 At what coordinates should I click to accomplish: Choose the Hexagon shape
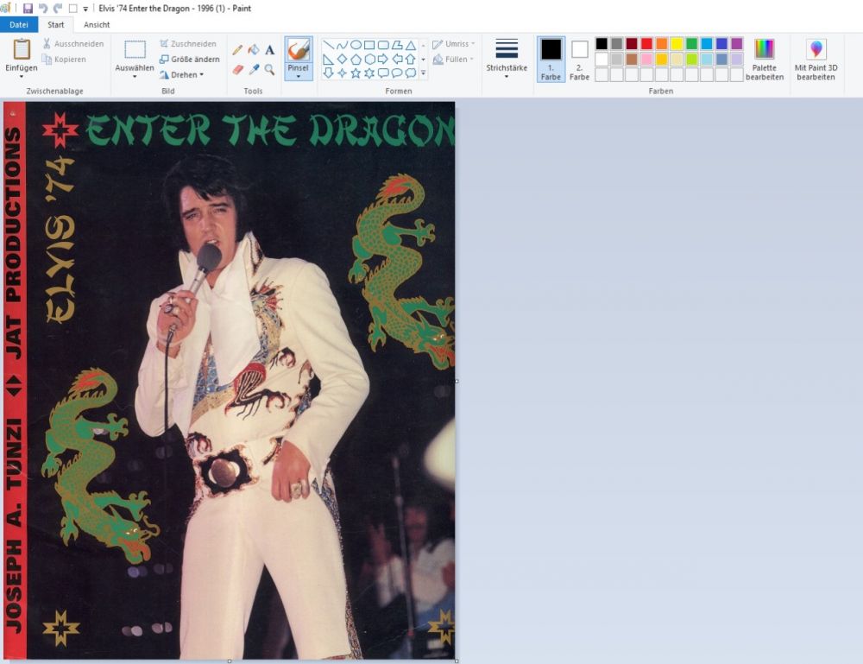pos(369,59)
